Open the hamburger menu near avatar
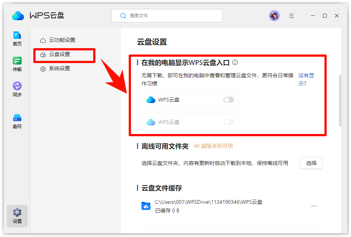 coord(292,16)
